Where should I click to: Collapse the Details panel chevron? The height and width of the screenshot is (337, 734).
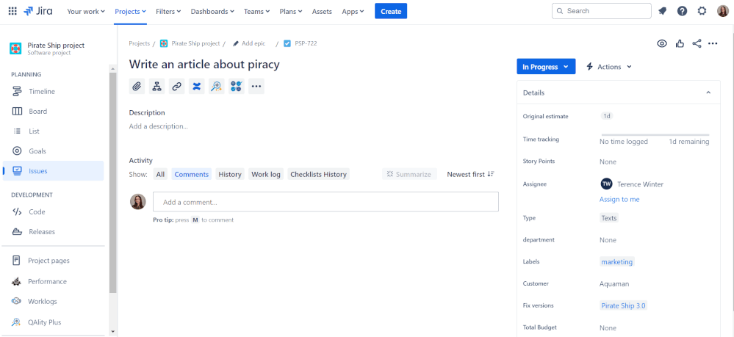pos(708,93)
